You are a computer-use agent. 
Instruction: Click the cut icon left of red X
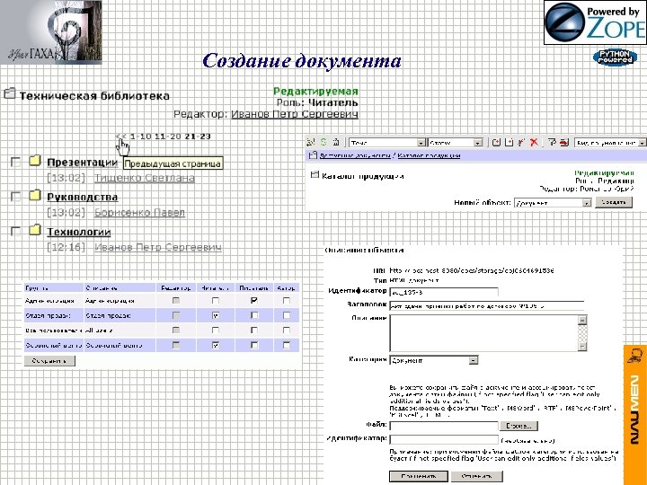521,142
